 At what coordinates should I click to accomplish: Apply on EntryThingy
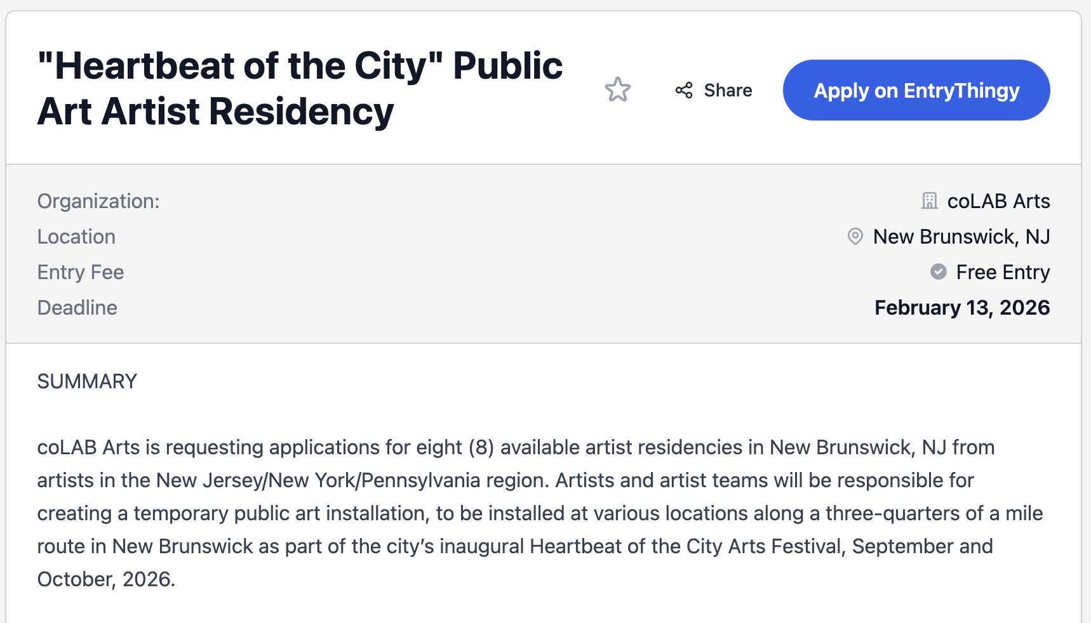(916, 90)
